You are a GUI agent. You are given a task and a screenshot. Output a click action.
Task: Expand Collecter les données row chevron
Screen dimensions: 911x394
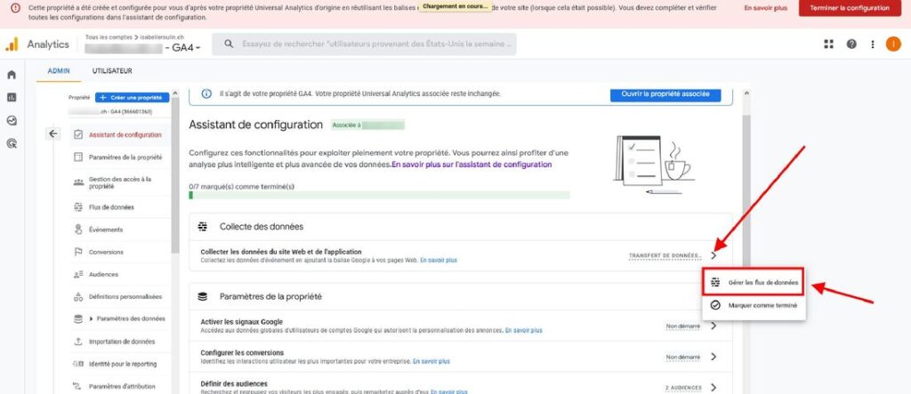713,256
